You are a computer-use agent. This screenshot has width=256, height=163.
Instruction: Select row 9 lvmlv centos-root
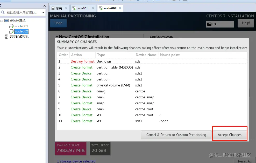[152, 109]
